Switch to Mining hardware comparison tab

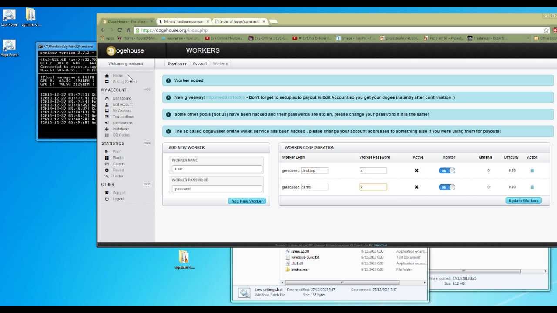click(183, 21)
